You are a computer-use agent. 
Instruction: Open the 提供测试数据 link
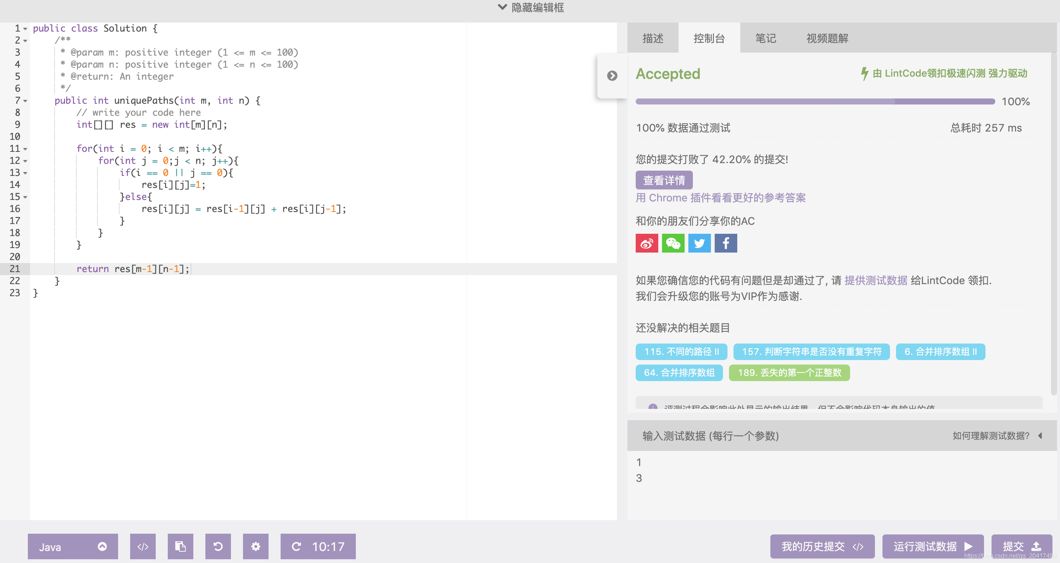pyautogui.click(x=876, y=280)
